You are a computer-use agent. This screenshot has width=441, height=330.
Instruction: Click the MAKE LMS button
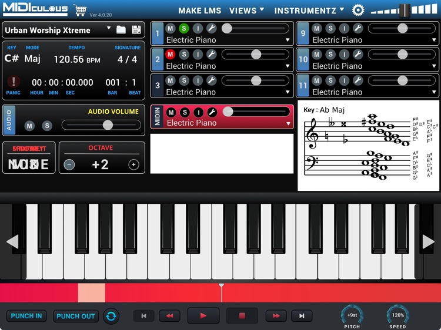pyautogui.click(x=199, y=11)
